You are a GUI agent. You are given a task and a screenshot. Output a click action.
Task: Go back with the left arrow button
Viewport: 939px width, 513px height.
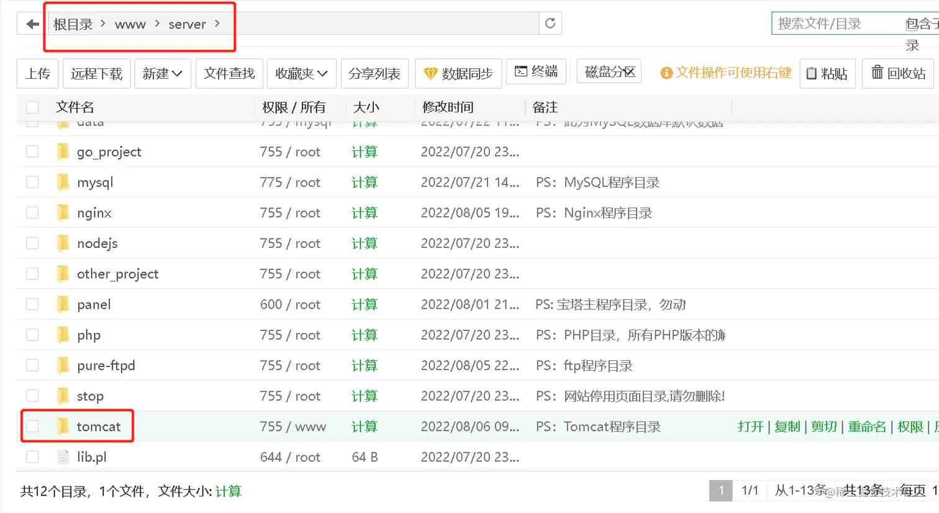point(32,24)
